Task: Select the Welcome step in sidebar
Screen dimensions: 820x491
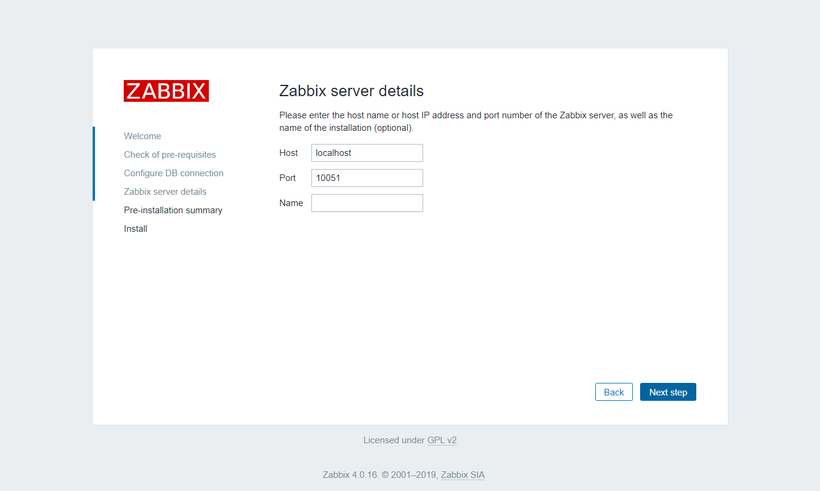Action: click(x=142, y=136)
